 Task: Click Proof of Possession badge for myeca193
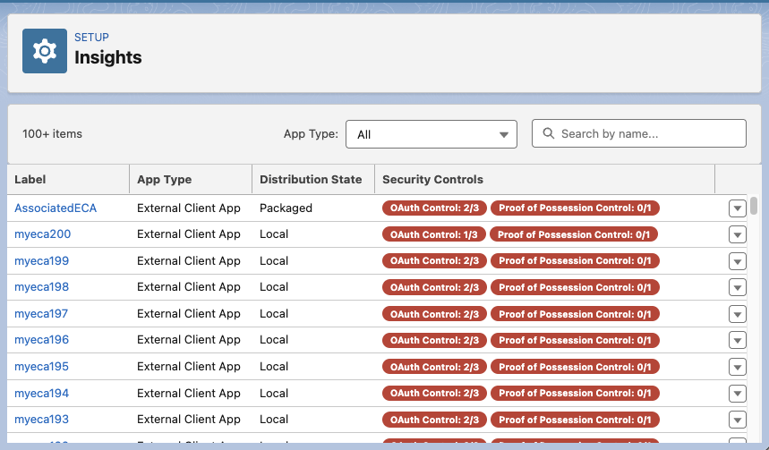[x=575, y=420]
